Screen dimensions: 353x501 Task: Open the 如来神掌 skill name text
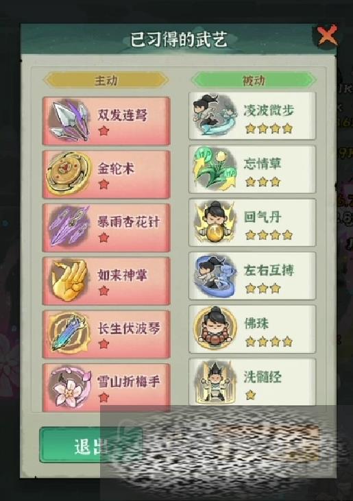coord(123,275)
